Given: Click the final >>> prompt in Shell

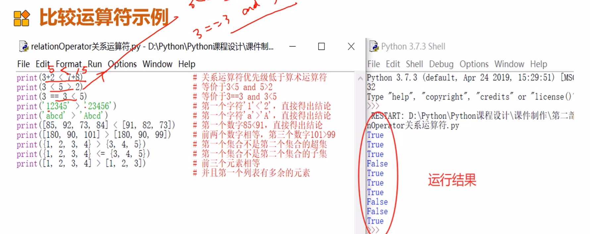Looking at the screenshot, I should [373, 230].
